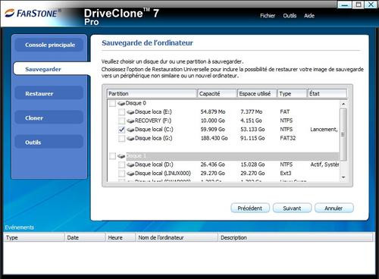The width and height of the screenshot is (379, 279).
Task: Select the Disque local (LINUX000) row label
Action: (x=163, y=174)
